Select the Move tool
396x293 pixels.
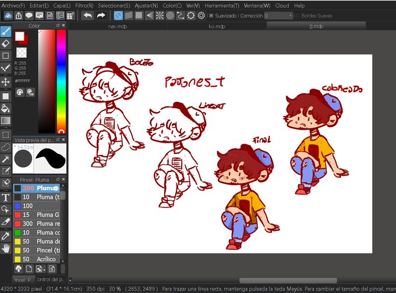click(x=6, y=82)
